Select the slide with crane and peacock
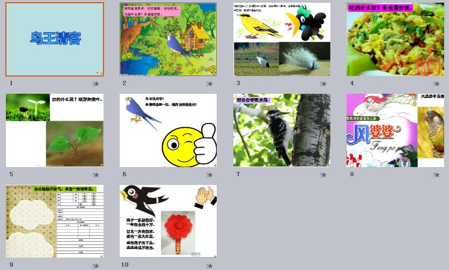 click(x=282, y=39)
